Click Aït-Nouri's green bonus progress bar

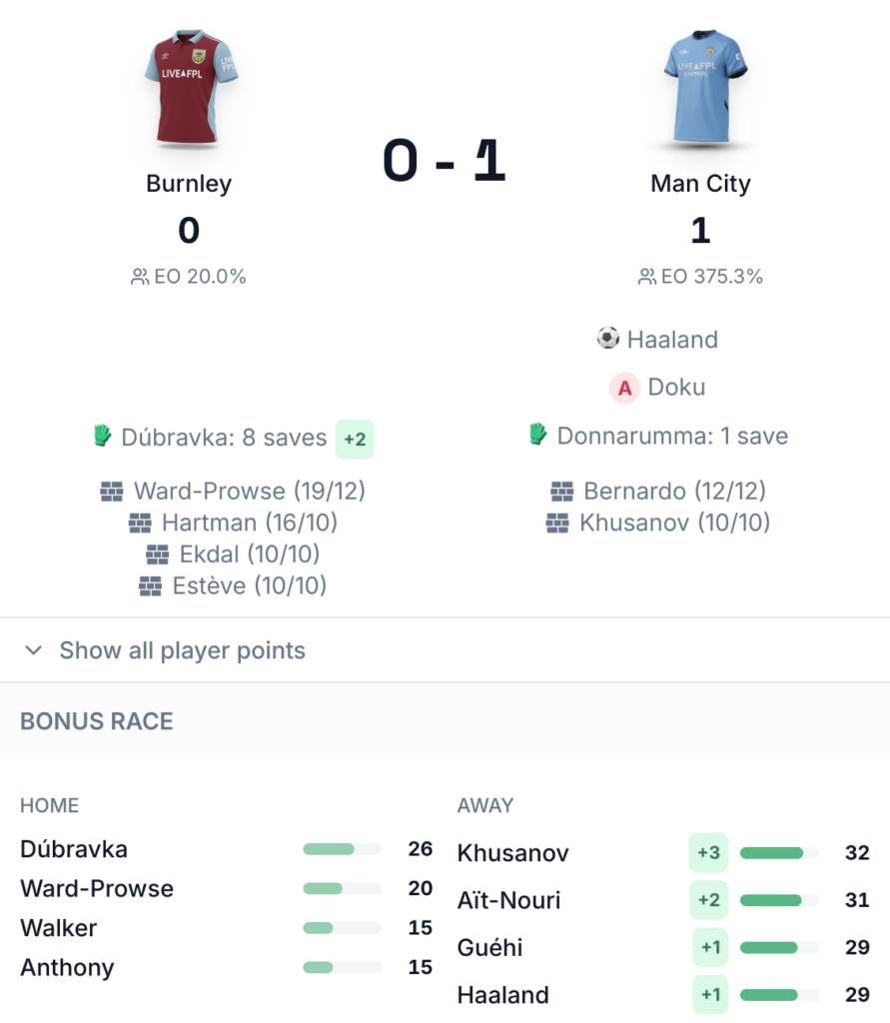779,900
